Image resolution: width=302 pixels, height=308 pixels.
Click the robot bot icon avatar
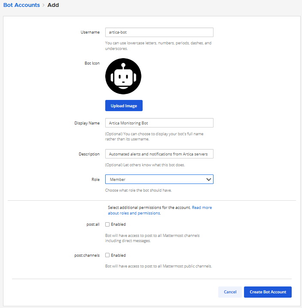[x=123, y=77]
